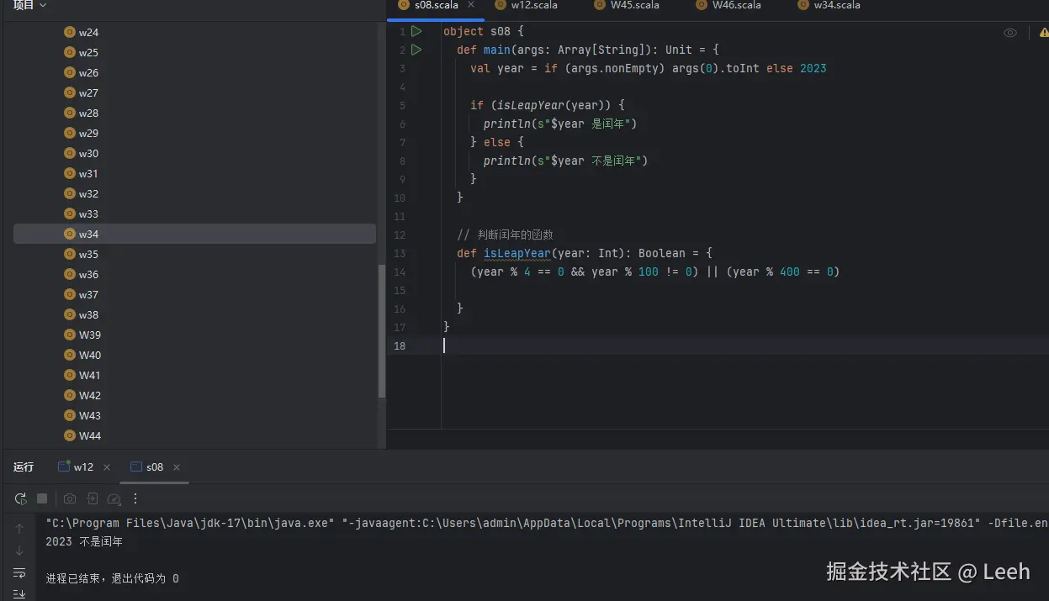Select the w12 run tab

pyautogui.click(x=76, y=467)
